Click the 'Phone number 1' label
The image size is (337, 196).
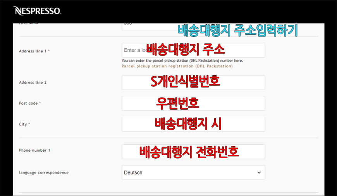point(34,150)
